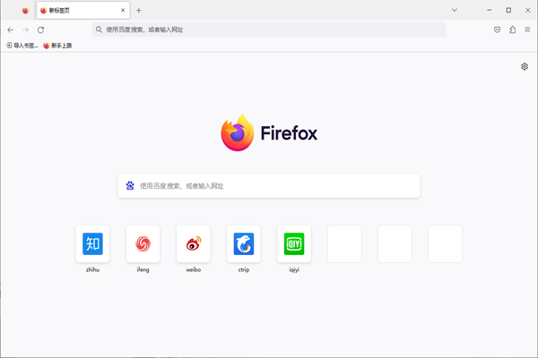Open new tab page settings gear
This screenshot has width=538, height=358.
click(x=525, y=67)
